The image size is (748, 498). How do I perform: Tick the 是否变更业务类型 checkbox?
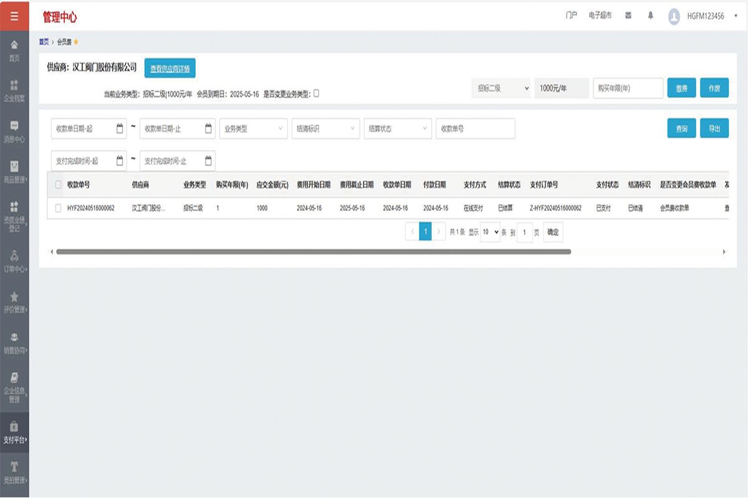[x=316, y=93]
